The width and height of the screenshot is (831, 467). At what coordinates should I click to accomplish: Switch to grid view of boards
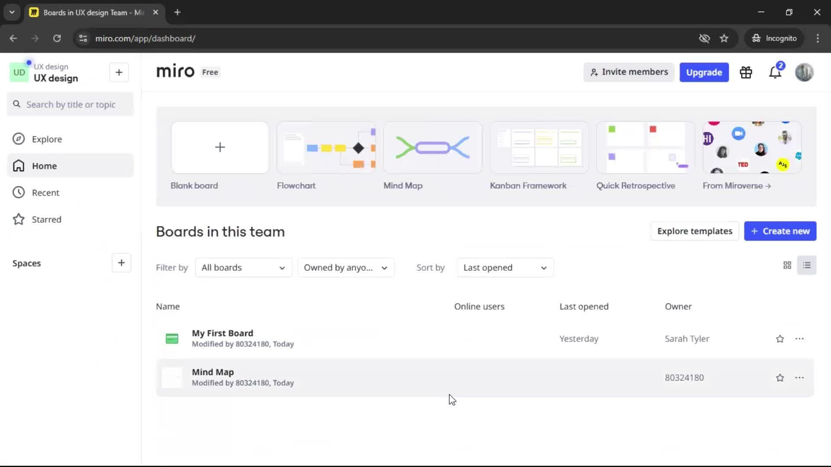[787, 265]
